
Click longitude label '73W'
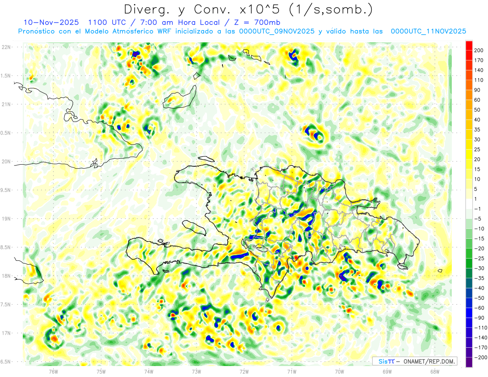(196, 372)
